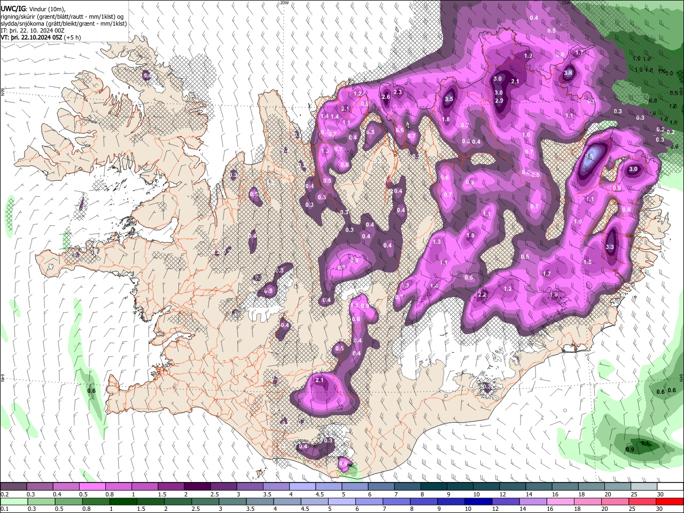Click the '20W' longitude label
This screenshot has width=684, height=513.
[284, 3]
